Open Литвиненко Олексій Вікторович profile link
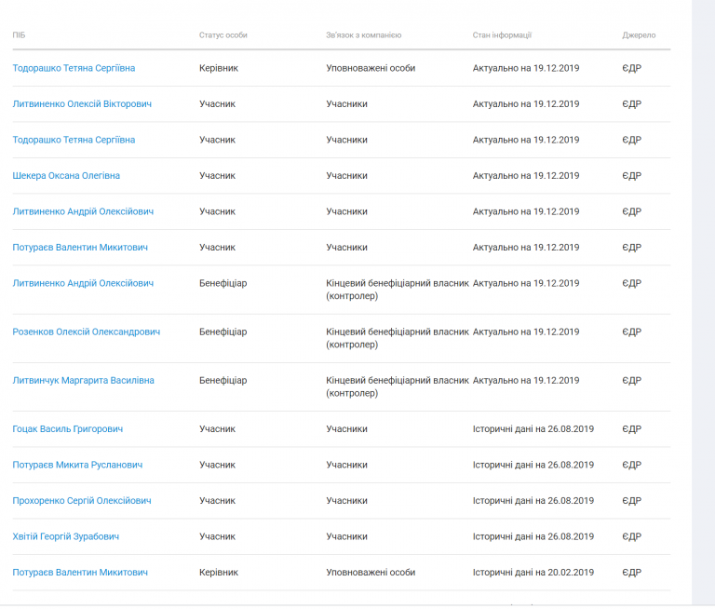The height and width of the screenshot is (609, 715). pos(82,104)
